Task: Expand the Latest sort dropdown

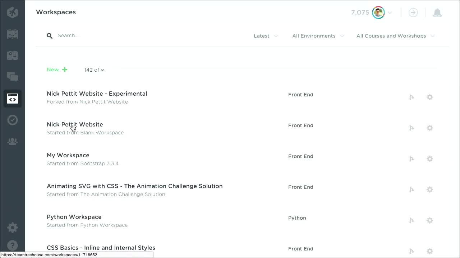Action: [266, 36]
